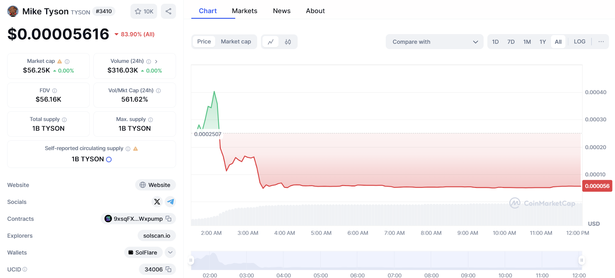Click the 561.62% ratio value
Viewport: 615px width, 278px height.
(135, 99)
